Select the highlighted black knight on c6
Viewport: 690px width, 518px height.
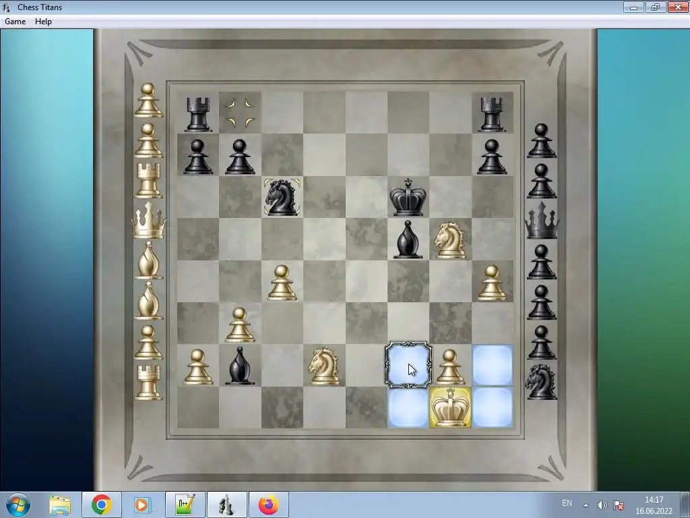[282, 197]
